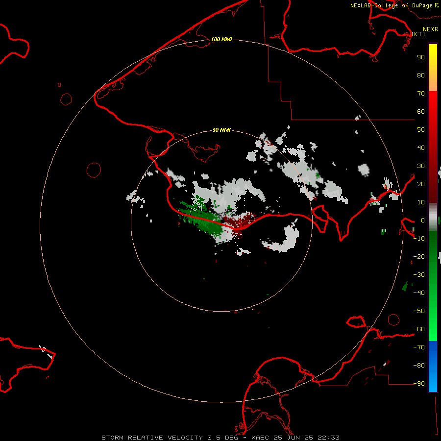Select the 60 value on the velocity scale
441x441 pixels.
coord(421,111)
